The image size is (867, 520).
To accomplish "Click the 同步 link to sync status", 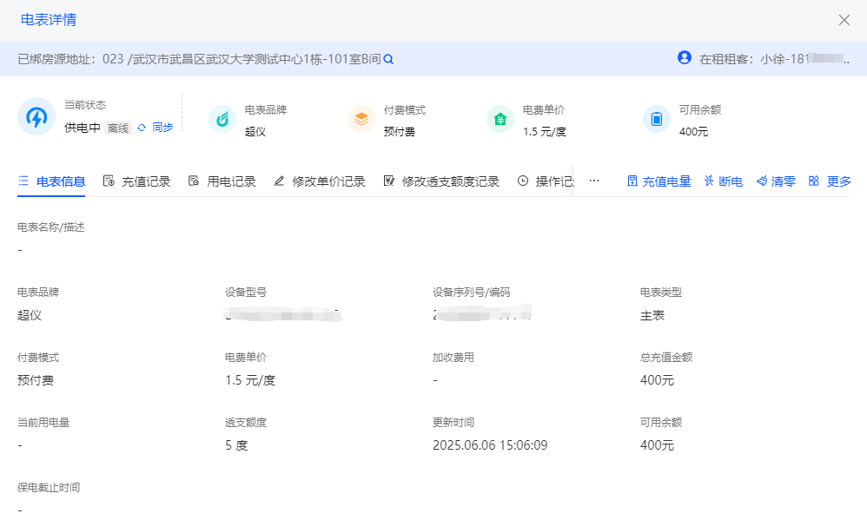I will 162,128.
